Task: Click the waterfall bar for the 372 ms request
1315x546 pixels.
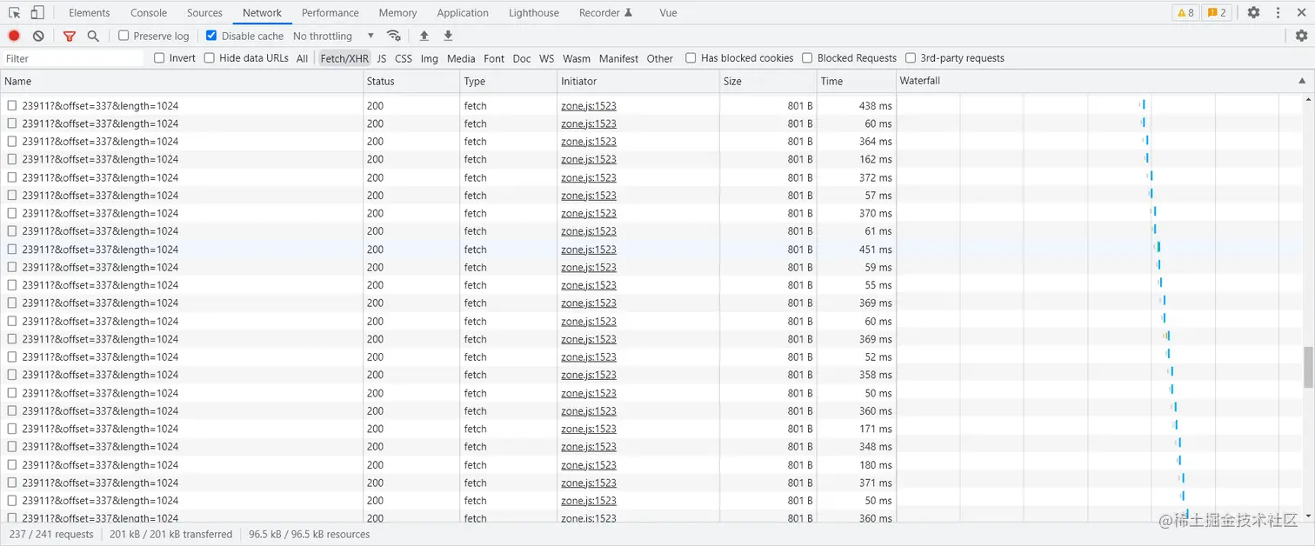Action: coord(1150,176)
